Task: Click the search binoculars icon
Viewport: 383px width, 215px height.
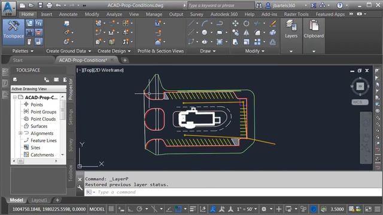Action: point(259,5)
